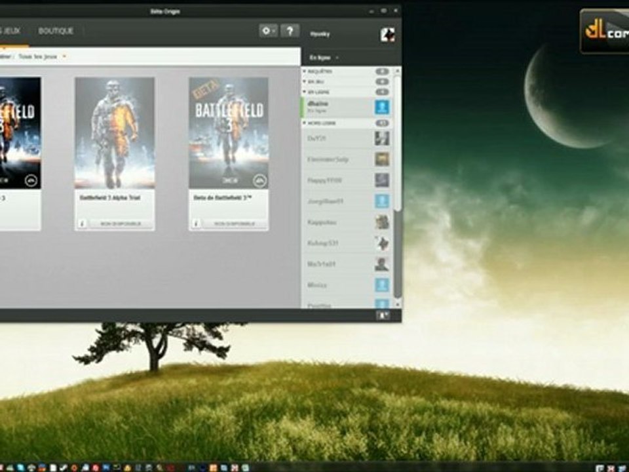Open info icon on Battlefield 3 Alpha Trial card
The height and width of the screenshot is (472, 629).
point(82,224)
